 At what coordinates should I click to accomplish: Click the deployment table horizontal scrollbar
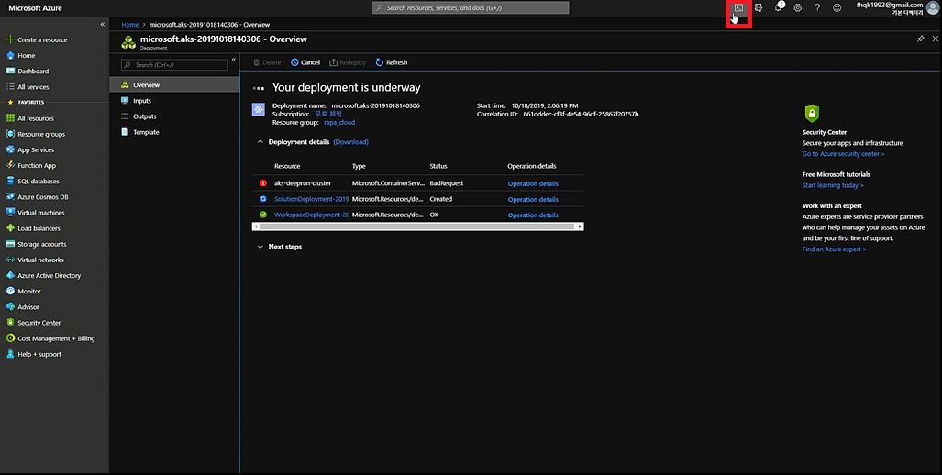pos(417,226)
